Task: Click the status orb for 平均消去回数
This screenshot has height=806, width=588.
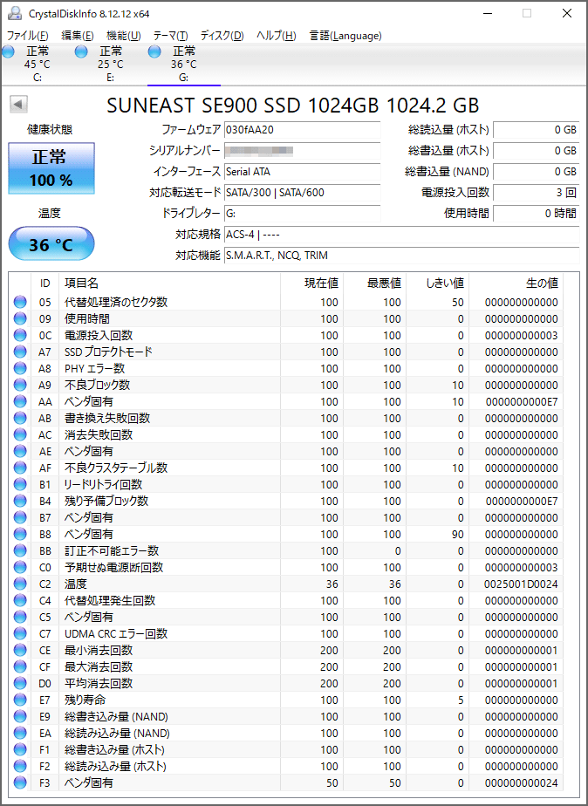Action: pyautogui.click(x=20, y=683)
